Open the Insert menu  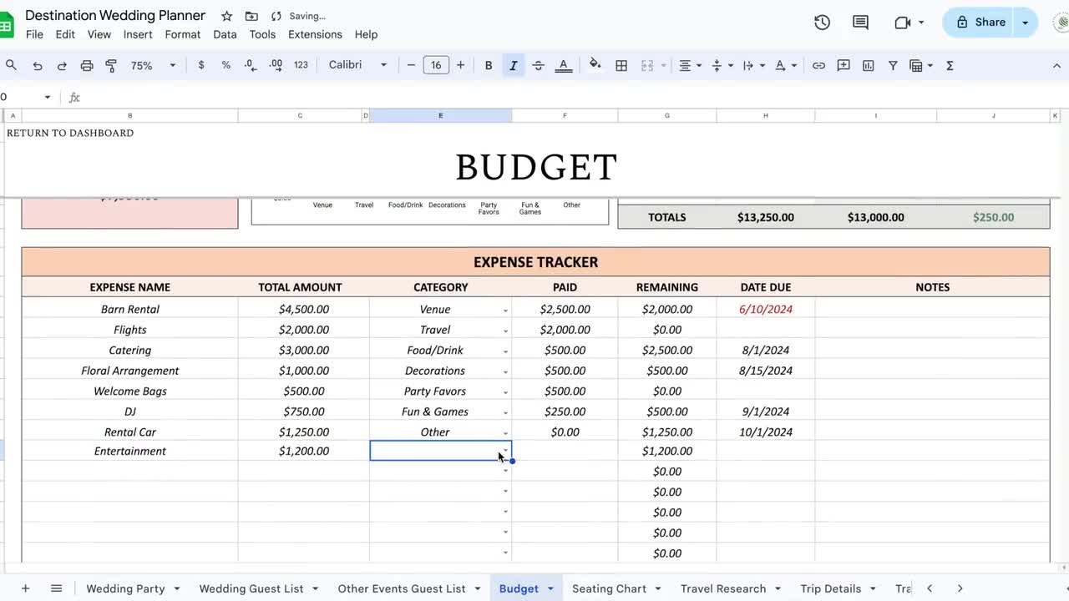point(138,34)
